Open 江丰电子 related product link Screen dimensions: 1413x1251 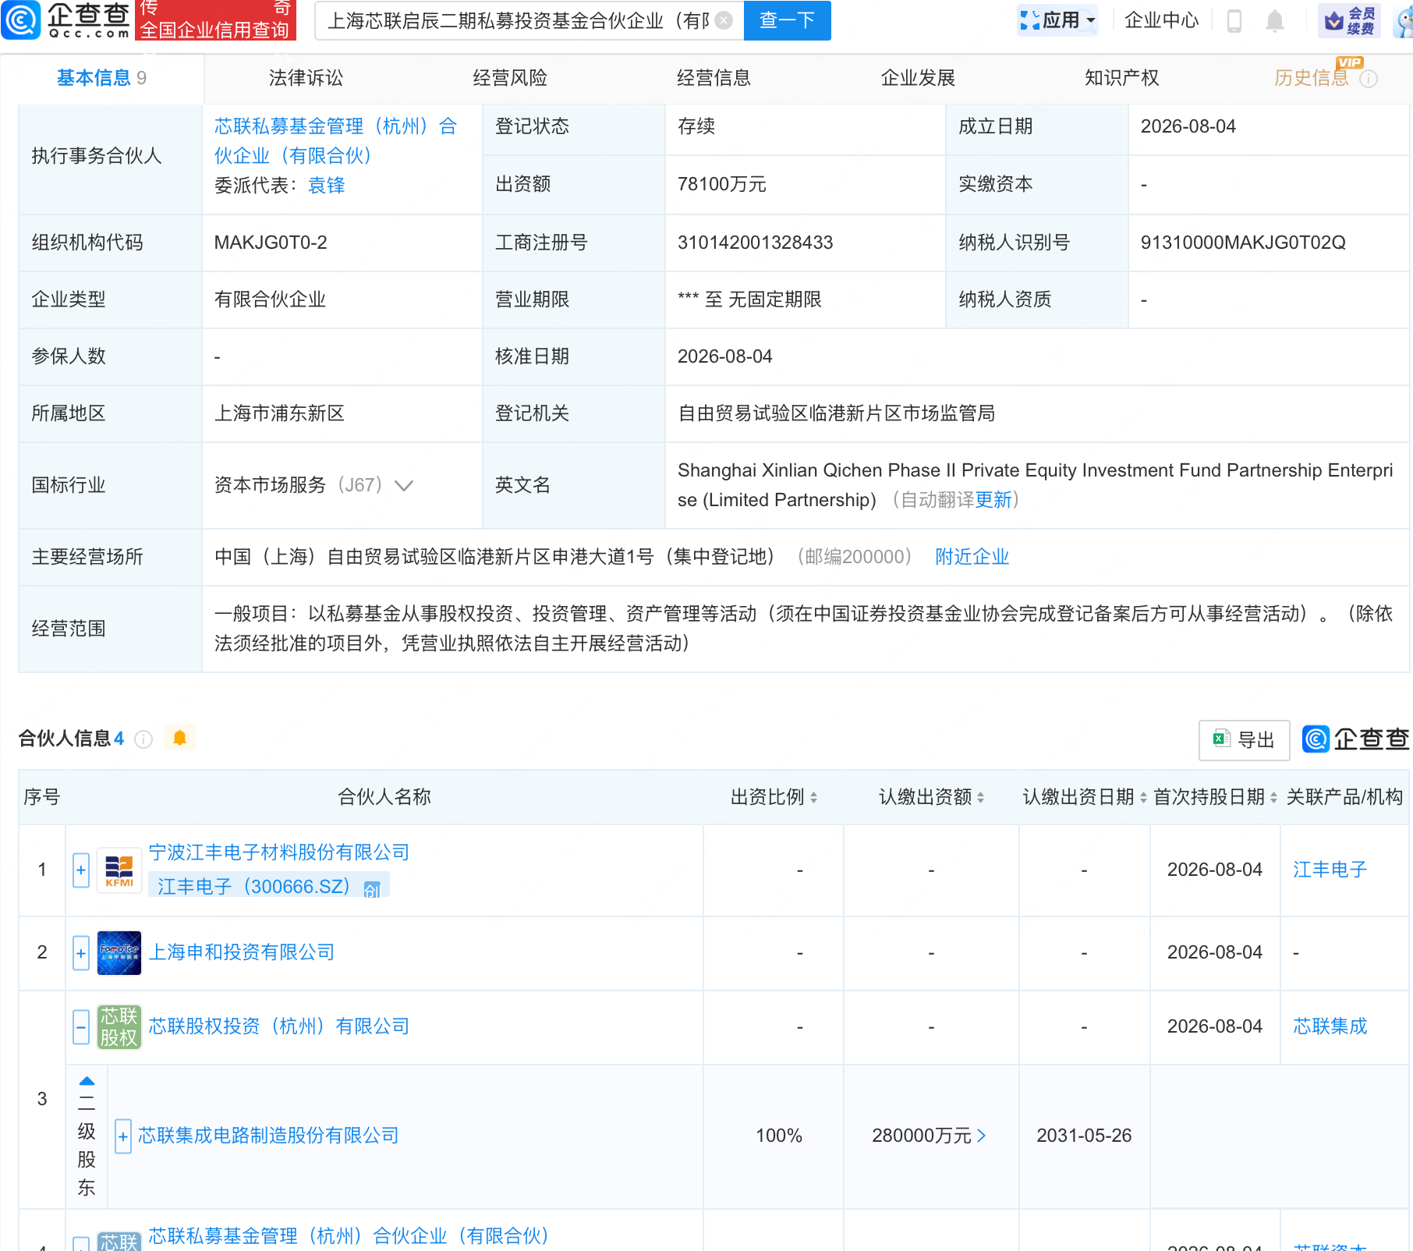click(x=1330, y=870)
